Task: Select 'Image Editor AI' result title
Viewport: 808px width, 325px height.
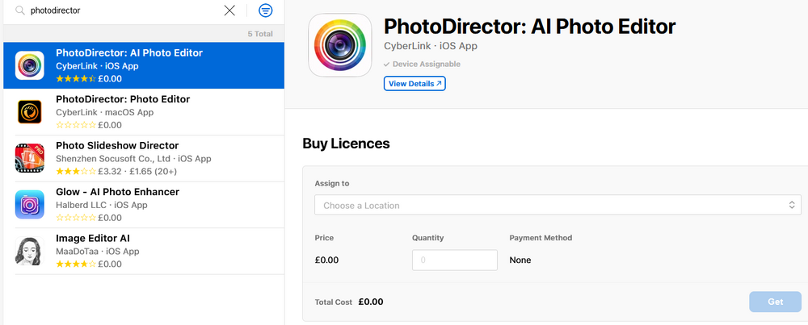Action: [93, 238]
